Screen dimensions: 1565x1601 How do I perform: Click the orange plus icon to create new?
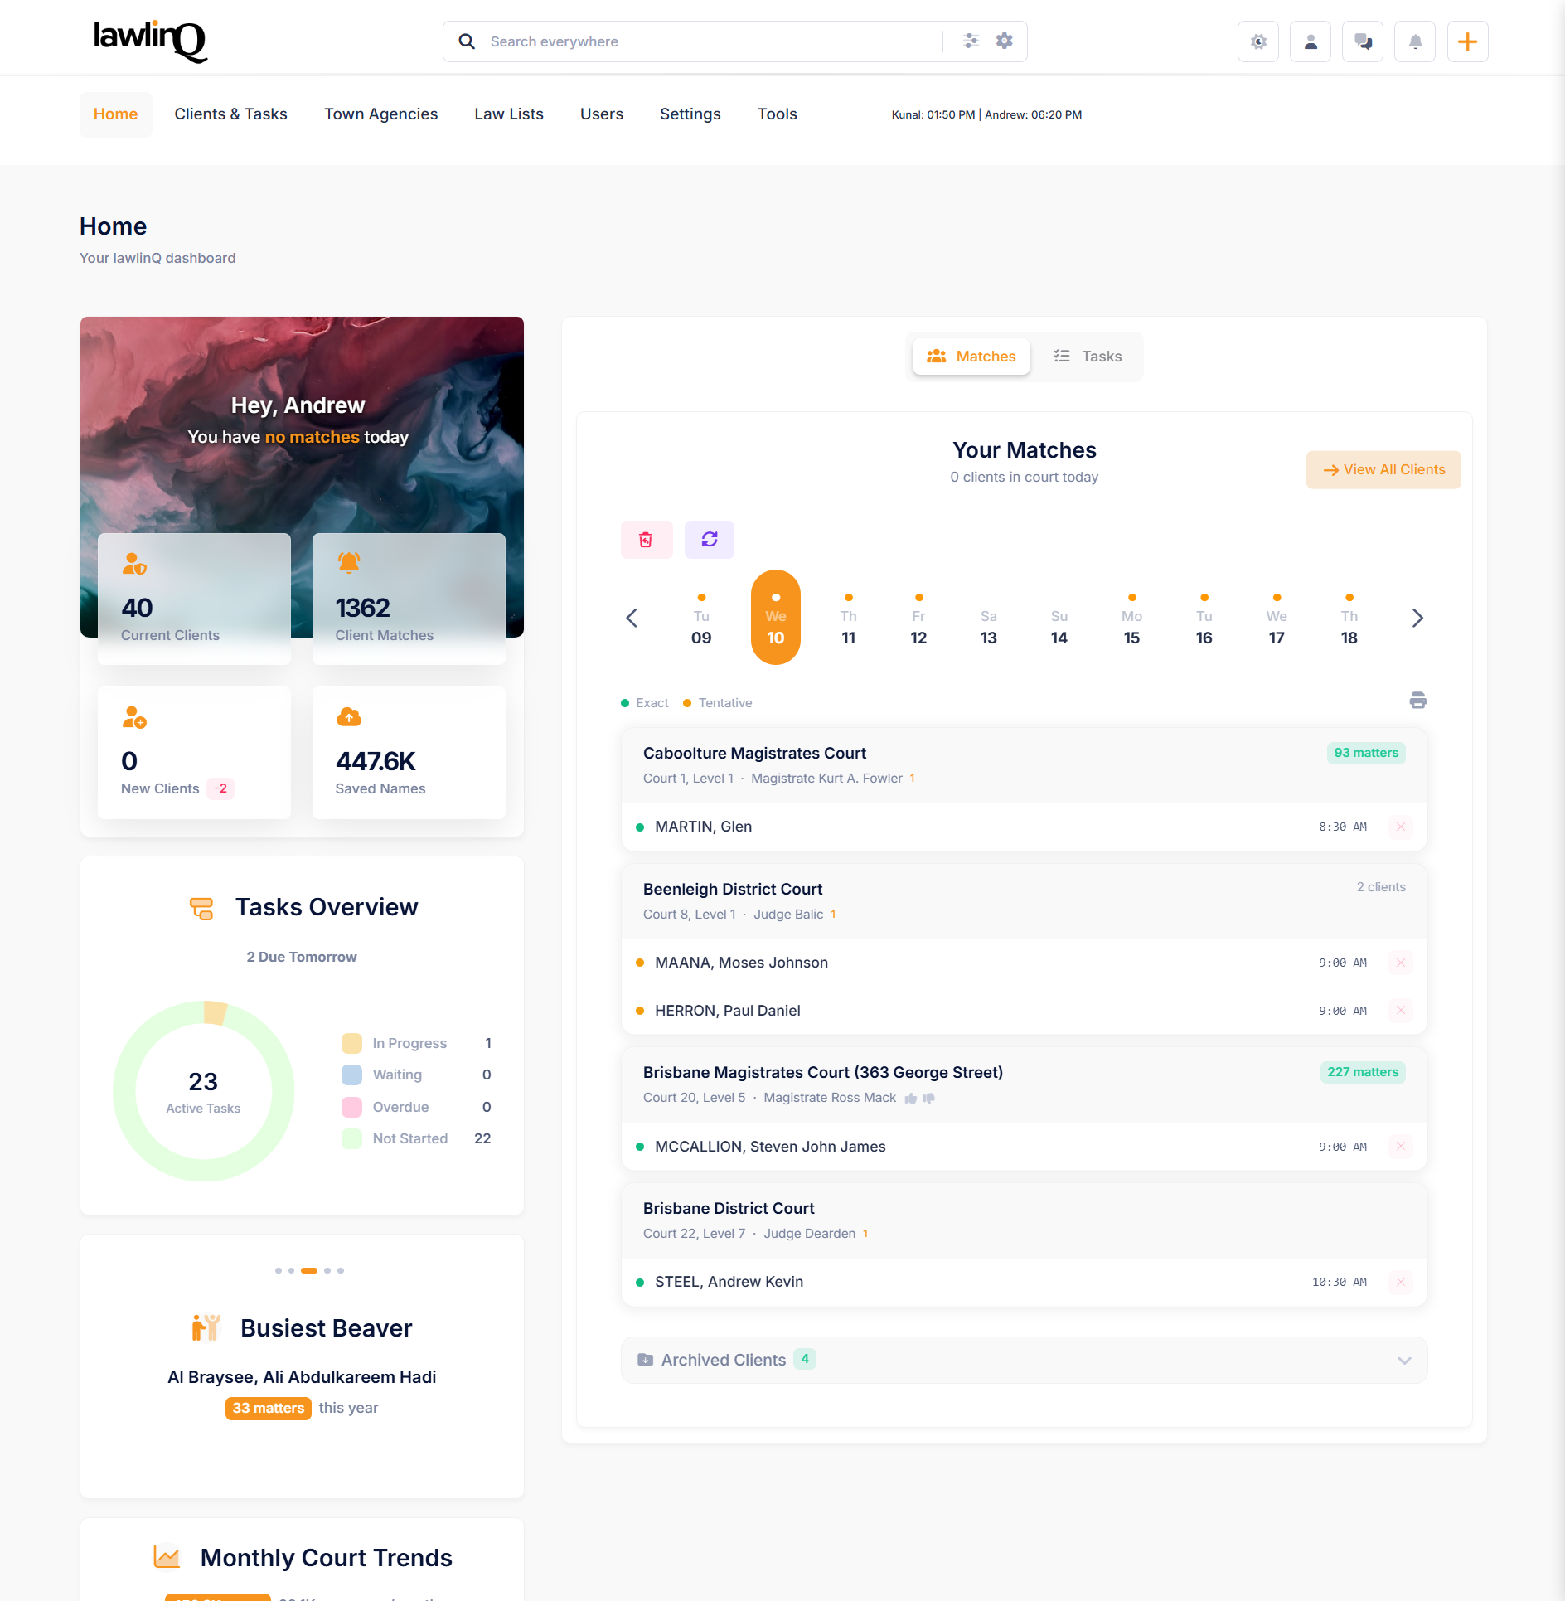tap(1467, 41)
